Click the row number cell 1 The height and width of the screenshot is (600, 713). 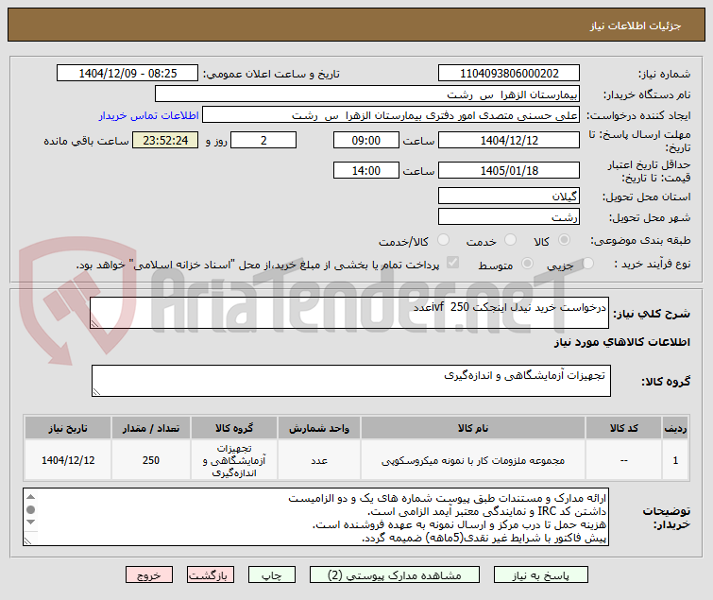click(x=675, y=460)
